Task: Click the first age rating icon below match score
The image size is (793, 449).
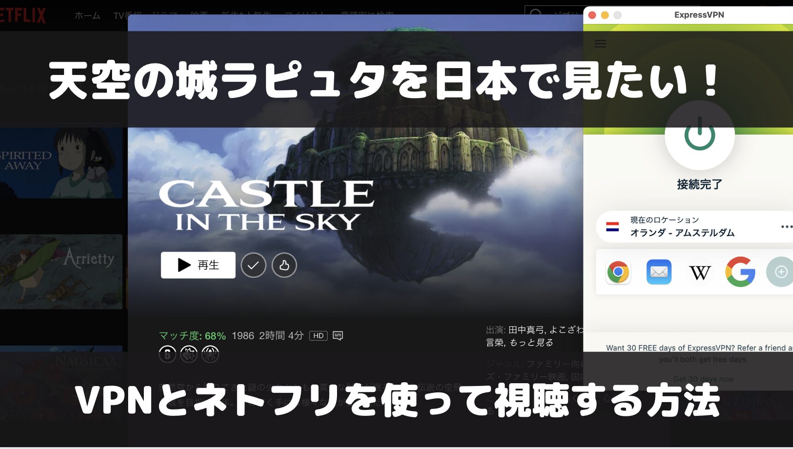Action: pos(167,354)
